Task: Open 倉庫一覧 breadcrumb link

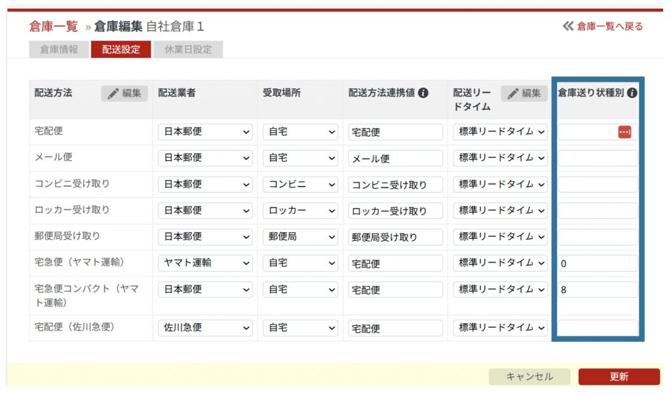Action: [54, 26]
